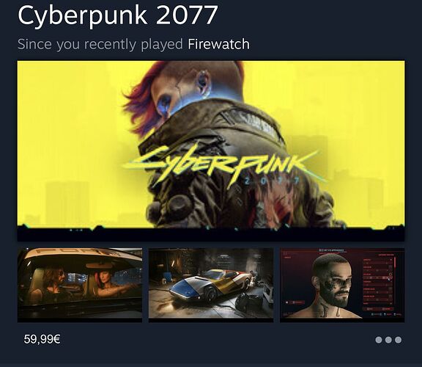
Task: Click the yellow Cyberpunk 2077 banner image
Action: coord(211,150)
